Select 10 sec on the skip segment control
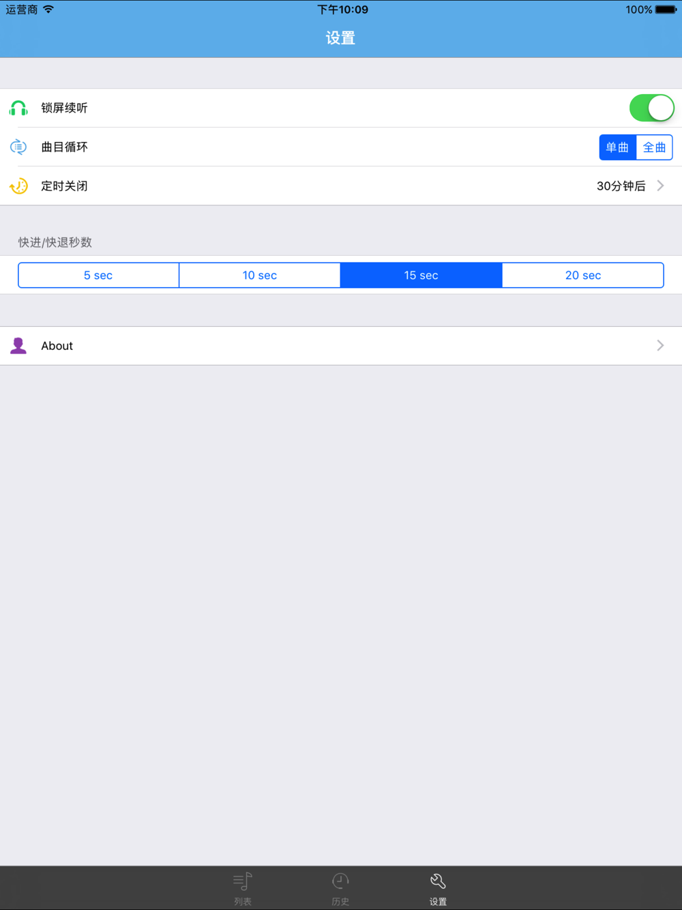This screenshot has height=910, width=682. (260, 275)
